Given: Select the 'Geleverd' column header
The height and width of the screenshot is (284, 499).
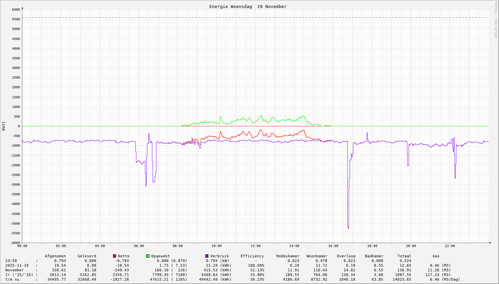Looking at the screenshot, I should click(x=87, y=256).
